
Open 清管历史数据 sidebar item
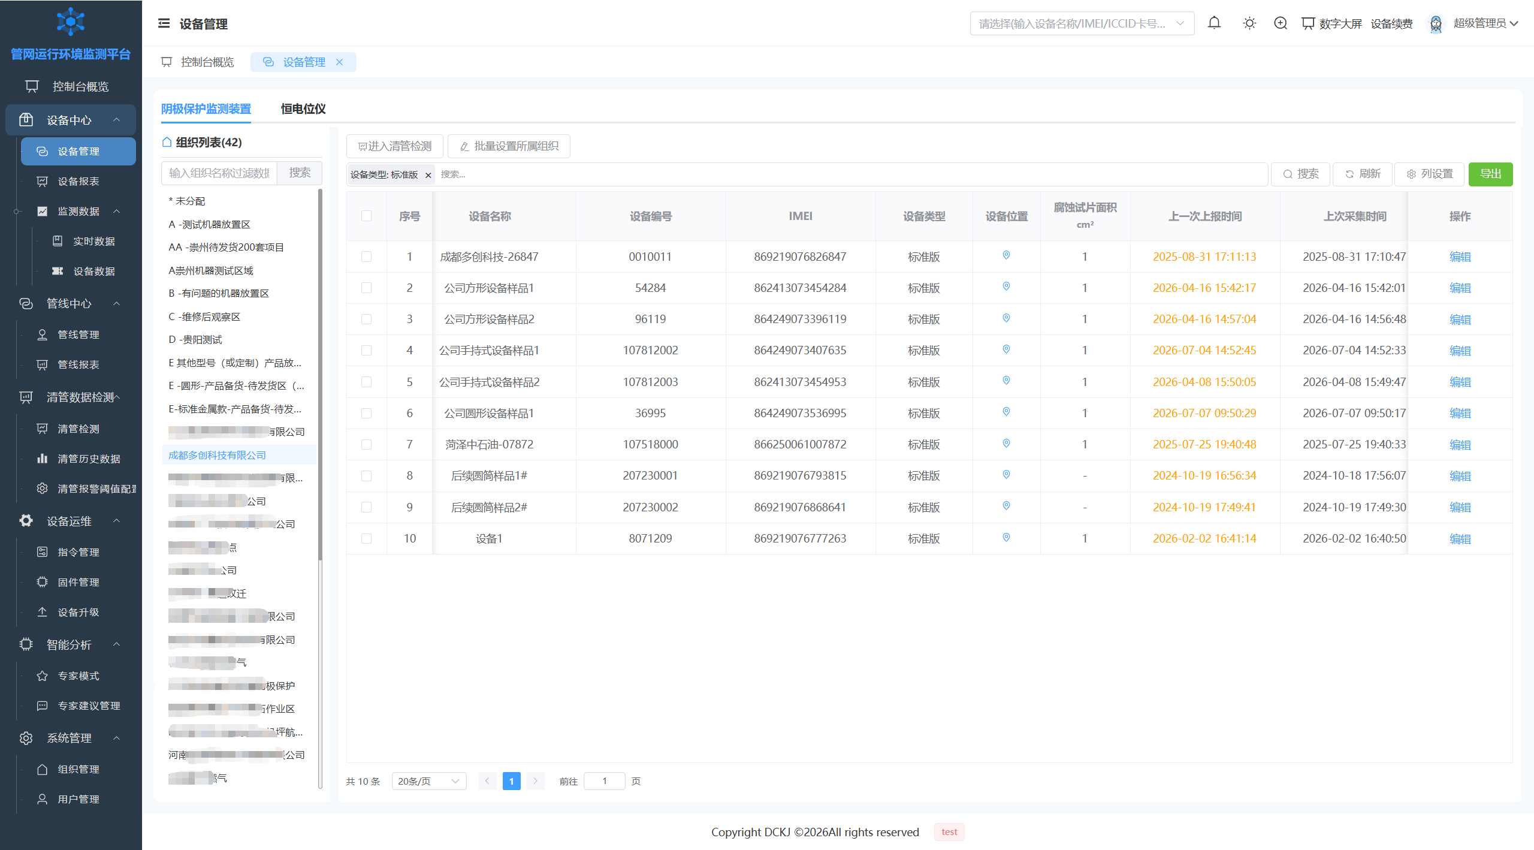coord(89,459)
